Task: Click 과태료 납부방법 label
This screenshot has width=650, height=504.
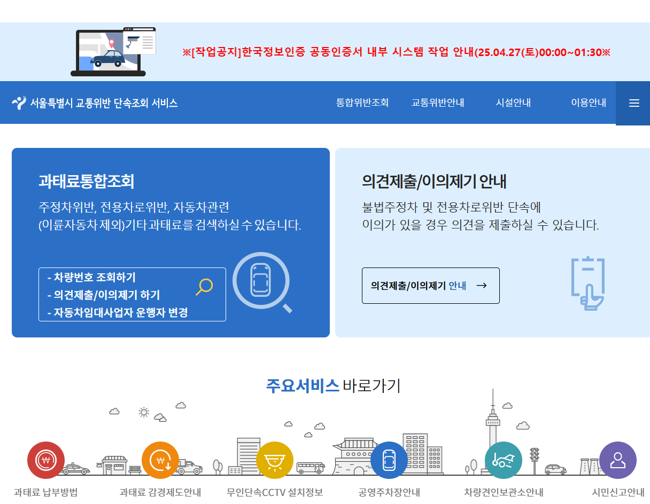Action: [x=46, y=492]
